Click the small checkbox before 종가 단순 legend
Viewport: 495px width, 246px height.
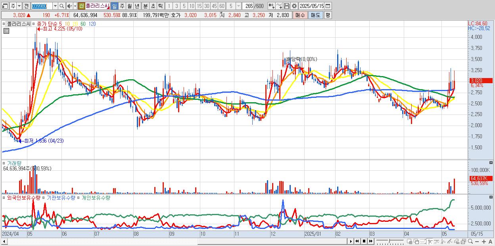pyautogui.click(x=34, y=24)
